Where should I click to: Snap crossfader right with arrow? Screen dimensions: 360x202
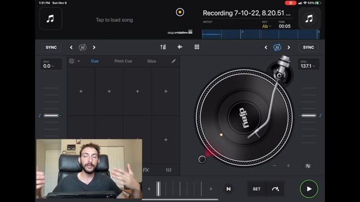211,189
